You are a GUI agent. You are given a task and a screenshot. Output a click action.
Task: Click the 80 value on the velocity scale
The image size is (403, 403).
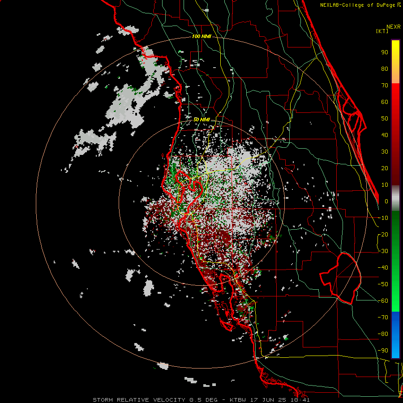385,69
